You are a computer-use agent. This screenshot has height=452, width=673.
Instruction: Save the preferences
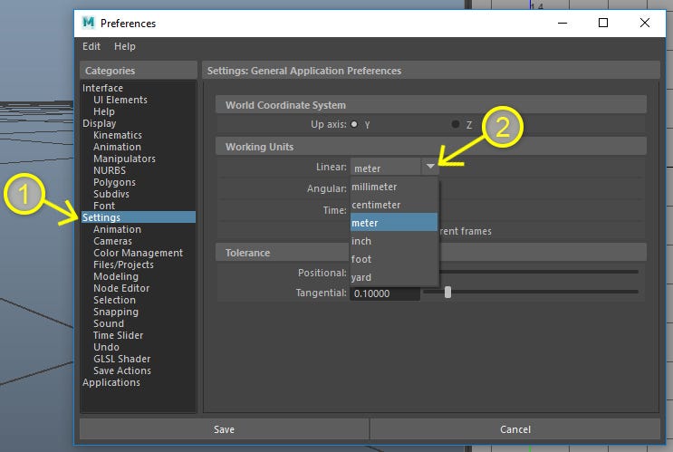pos(224,429)
